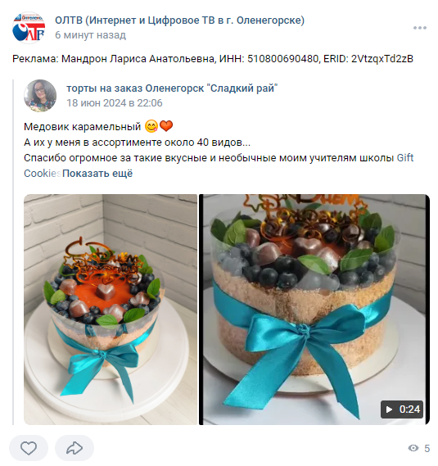Screen dimensions: 438x466
Task: Click the views eye icon
Action: click(x=413, y=448)
